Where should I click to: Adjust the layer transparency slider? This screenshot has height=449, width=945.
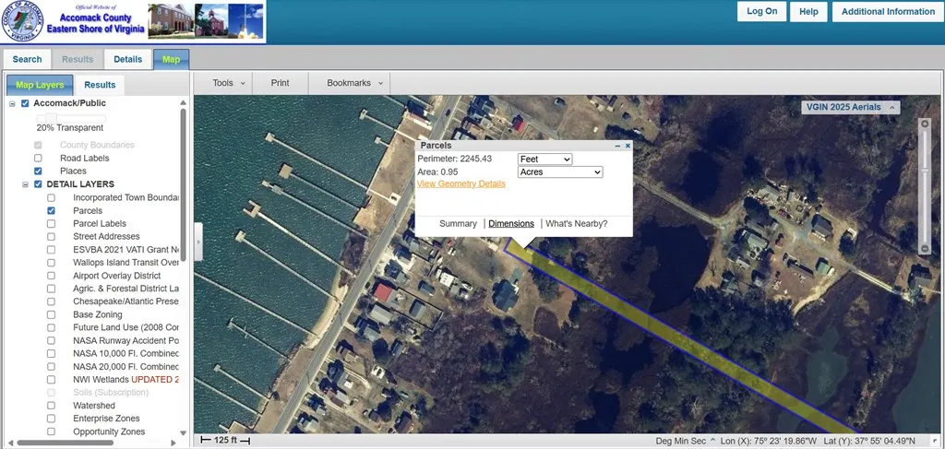(x=52, y=119)
